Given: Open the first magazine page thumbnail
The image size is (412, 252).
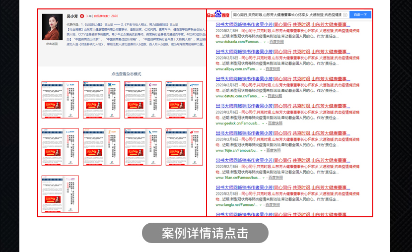Looking at the screenshot, I should (x=60, y=100).
